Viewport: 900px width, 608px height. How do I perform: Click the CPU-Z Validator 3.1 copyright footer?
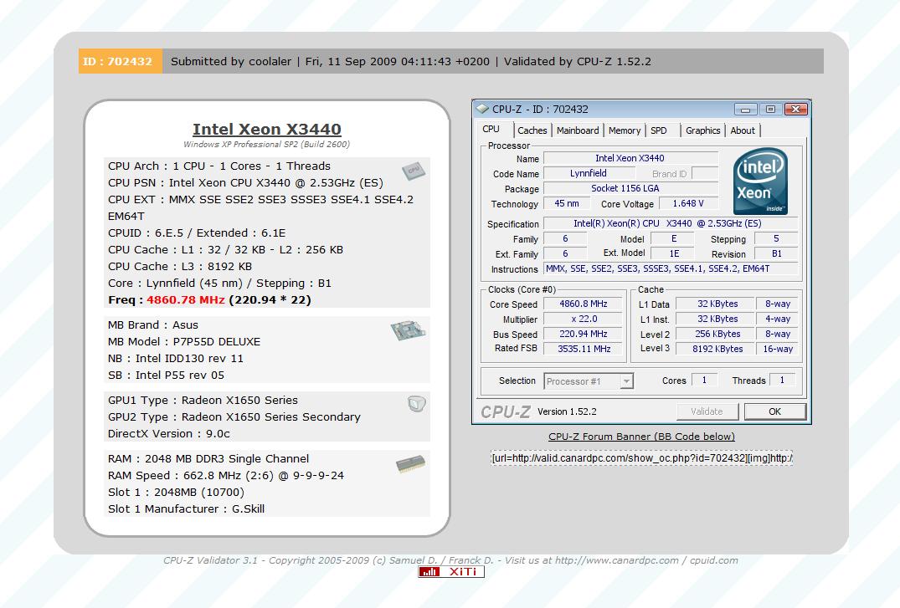[x=450, y=560]
